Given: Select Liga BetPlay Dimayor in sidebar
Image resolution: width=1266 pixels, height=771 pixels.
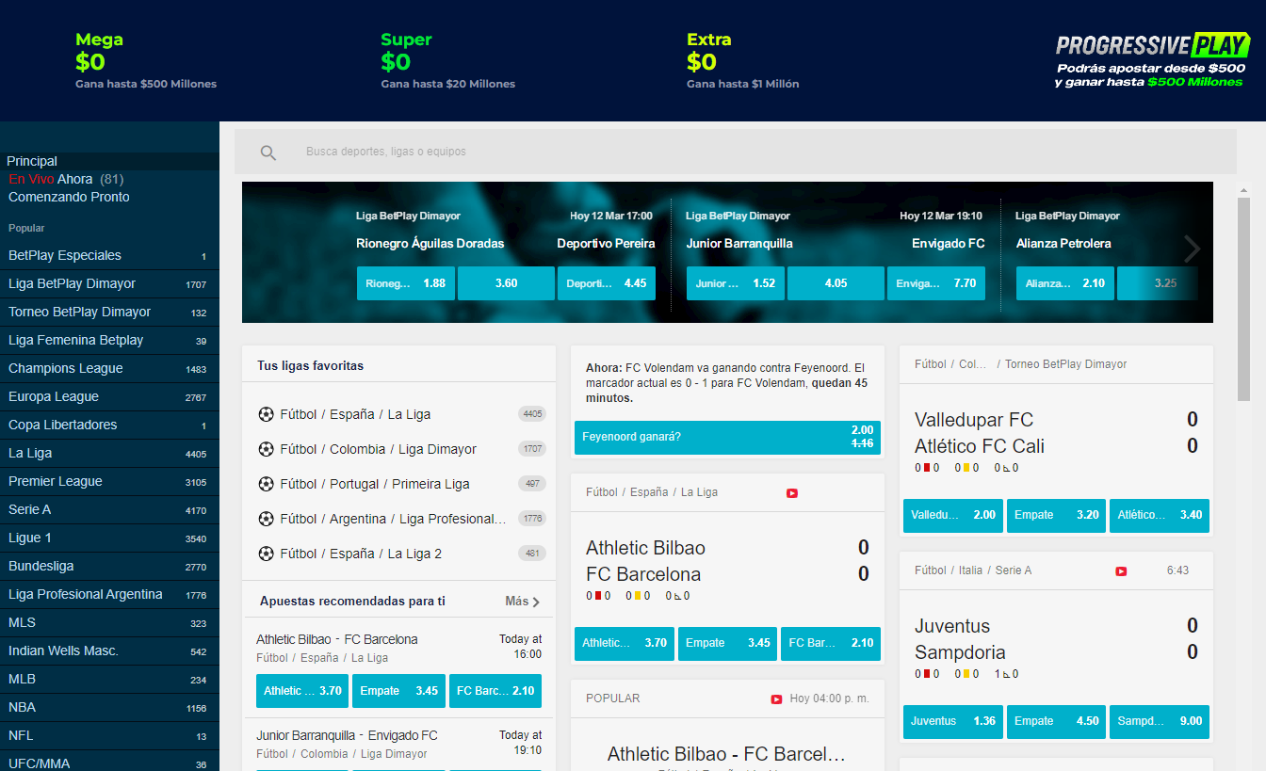Looking at the screenshot, I should pos(109,283).
